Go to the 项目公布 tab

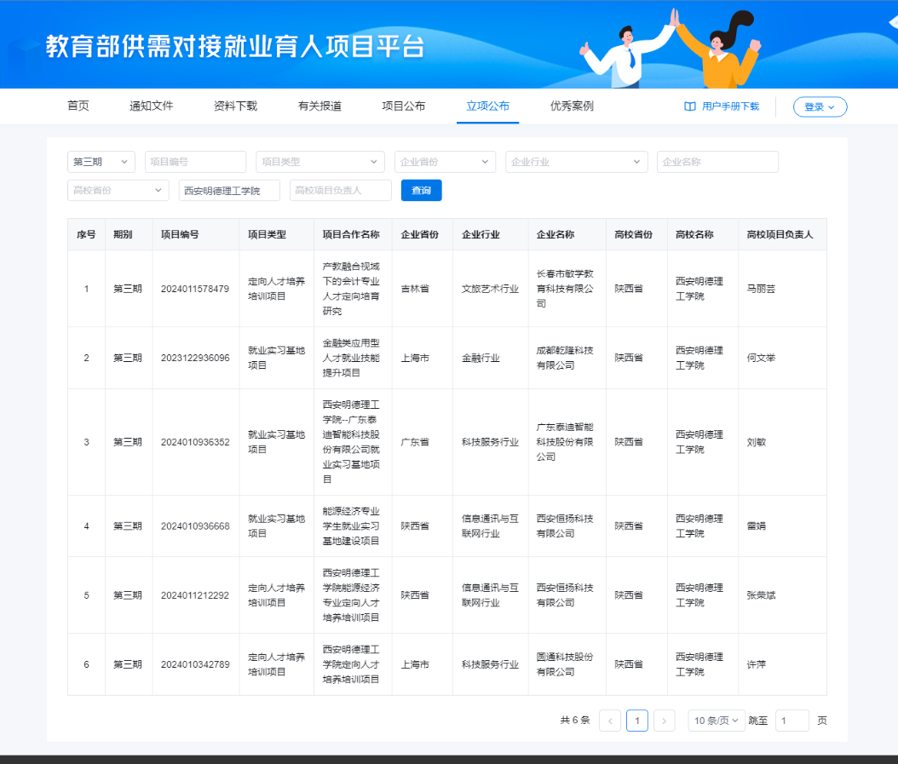tap(403, 106)
